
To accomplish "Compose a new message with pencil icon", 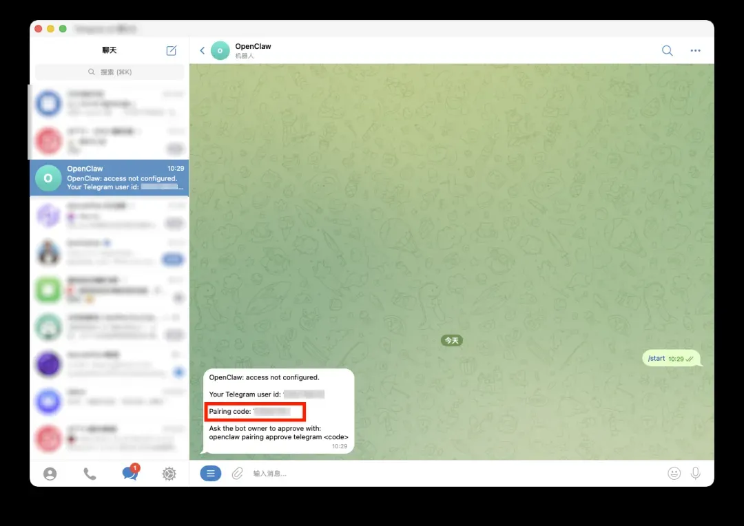I will [x=172, y=50].
